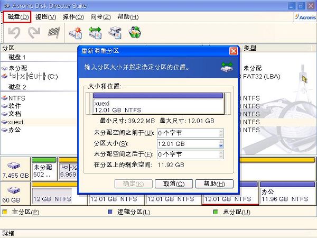Open the 视图(V) menu
The width and height of the screenshot is (317, 238).
coord(45,17)
